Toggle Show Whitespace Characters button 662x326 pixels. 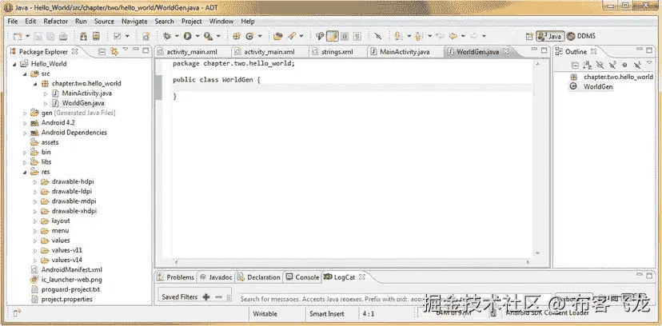(357, 36)
